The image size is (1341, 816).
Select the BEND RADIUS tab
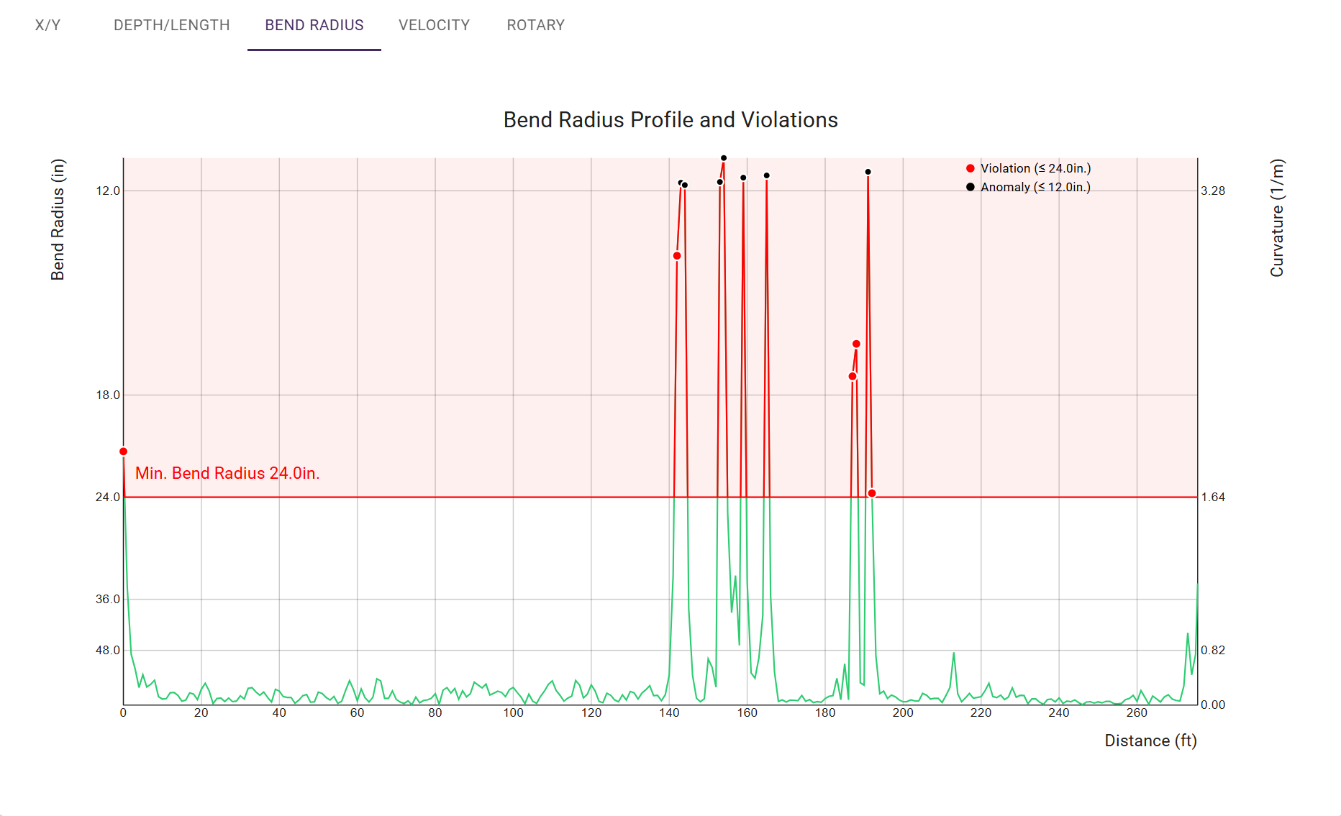314,25
